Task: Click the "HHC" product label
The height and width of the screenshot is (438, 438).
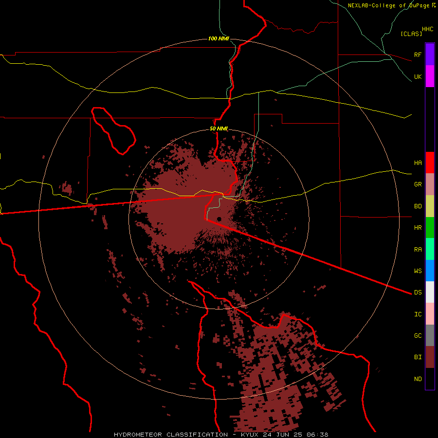Action: (x=427, y=29)
